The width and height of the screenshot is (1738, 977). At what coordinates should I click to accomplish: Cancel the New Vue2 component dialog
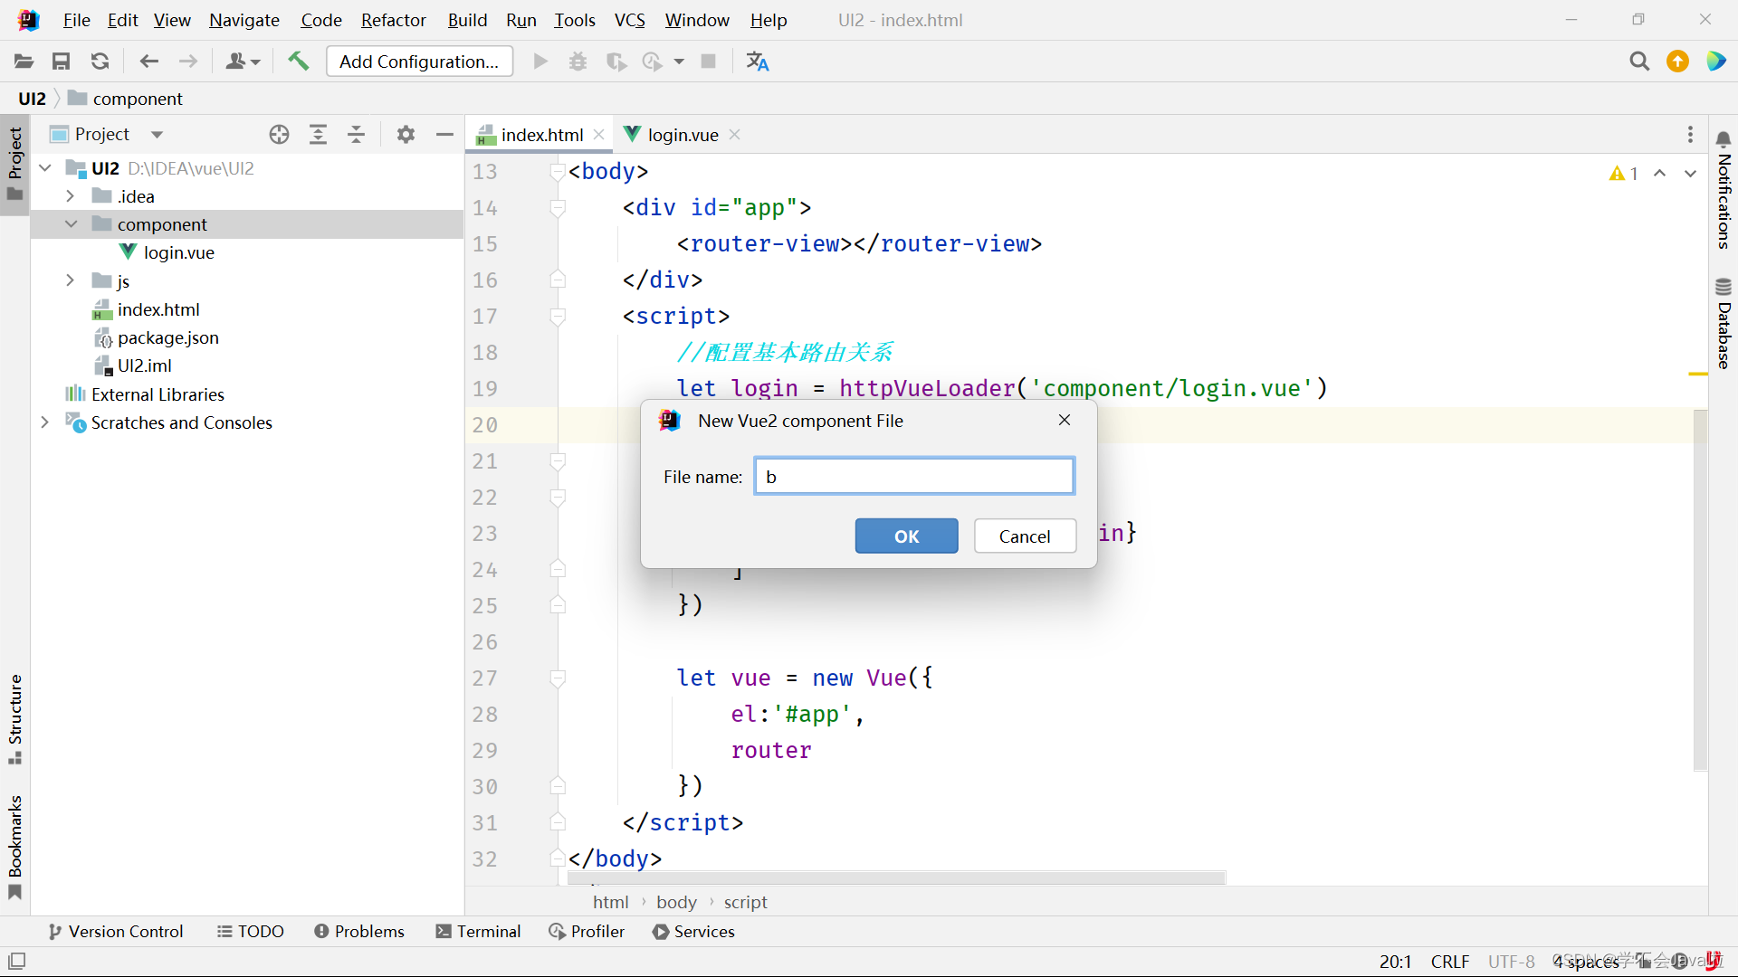point(1025,536)
